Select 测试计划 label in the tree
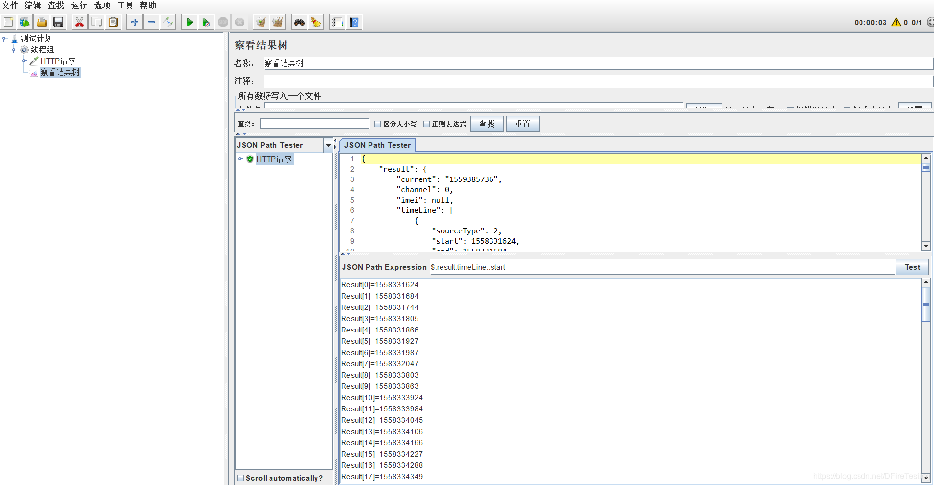Image resolution: width=934 pixels, height=485 pixels. (36, 38)
